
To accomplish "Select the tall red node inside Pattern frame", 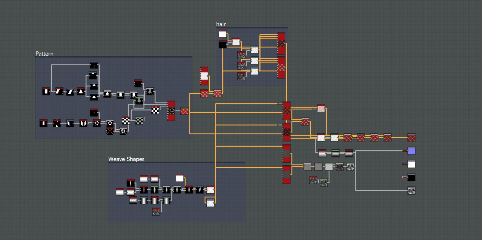I will tap(171, 111).
